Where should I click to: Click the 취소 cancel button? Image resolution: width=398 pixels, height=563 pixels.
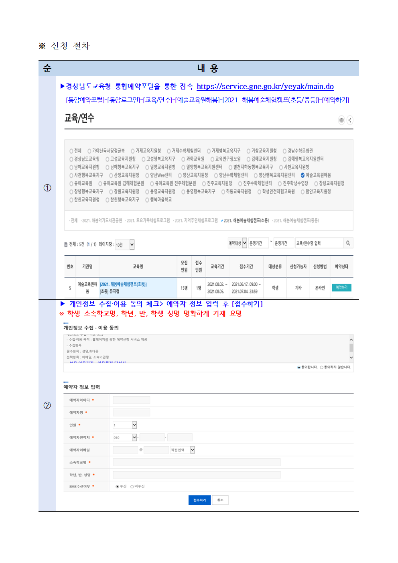(x=220, y=500)
